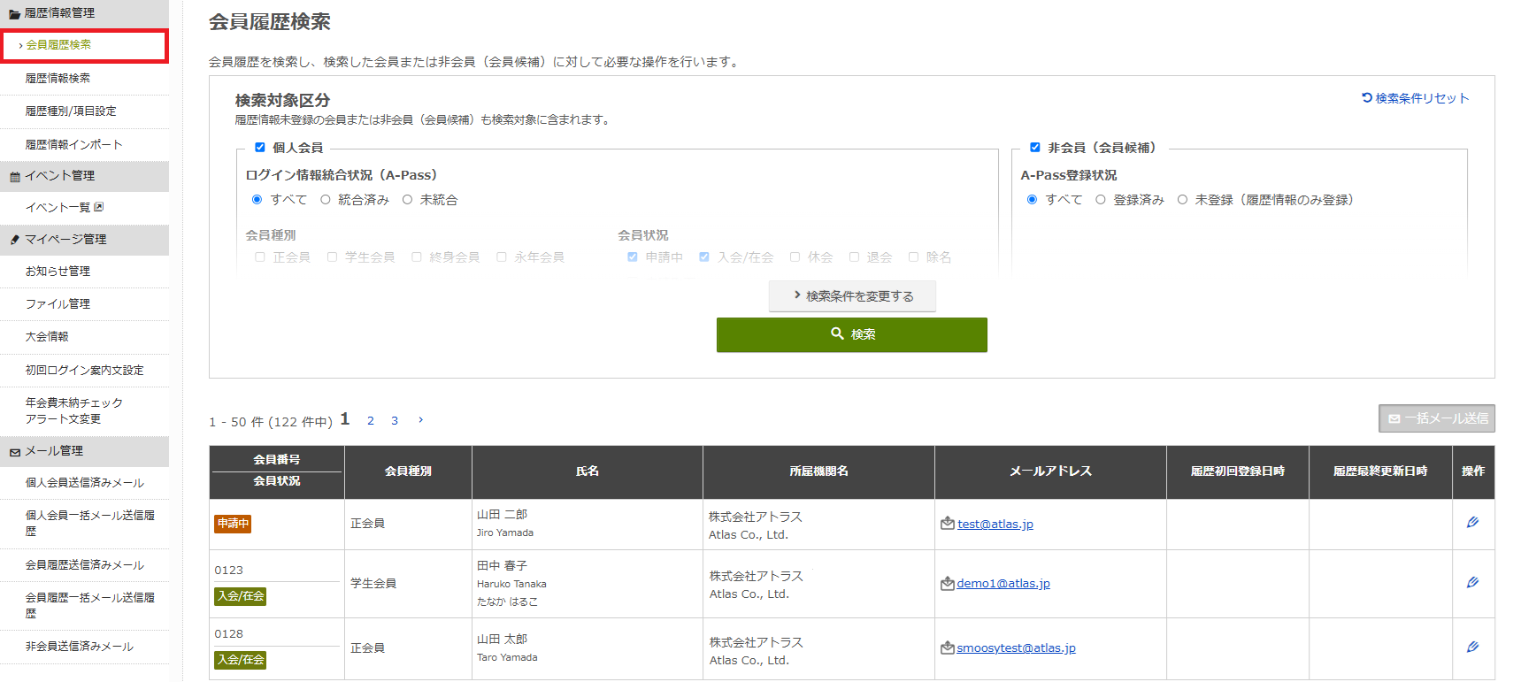Select the 未登録(履歴情報のみ登録) radio button
This screenshot has width=1521, height=682.
[1182, 200]
